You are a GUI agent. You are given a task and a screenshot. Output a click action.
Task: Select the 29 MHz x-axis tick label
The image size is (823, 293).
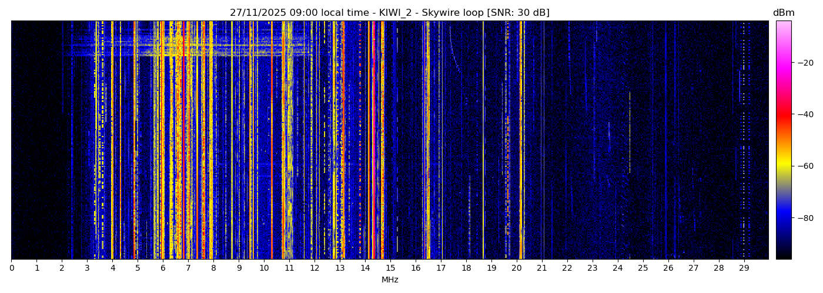click(744, 268)
